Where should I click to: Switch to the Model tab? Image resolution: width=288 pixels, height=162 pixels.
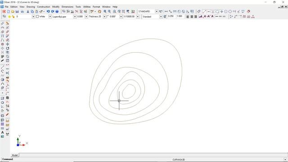15,155
